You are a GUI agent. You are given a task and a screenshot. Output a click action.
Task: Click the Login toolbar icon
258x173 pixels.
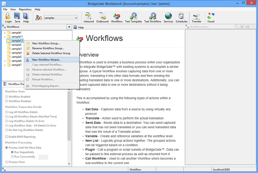point(8,17)
